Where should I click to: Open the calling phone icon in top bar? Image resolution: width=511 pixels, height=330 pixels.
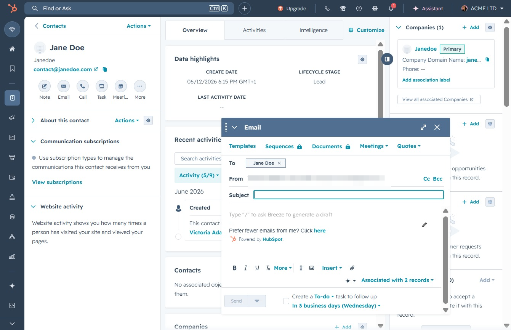327,8
